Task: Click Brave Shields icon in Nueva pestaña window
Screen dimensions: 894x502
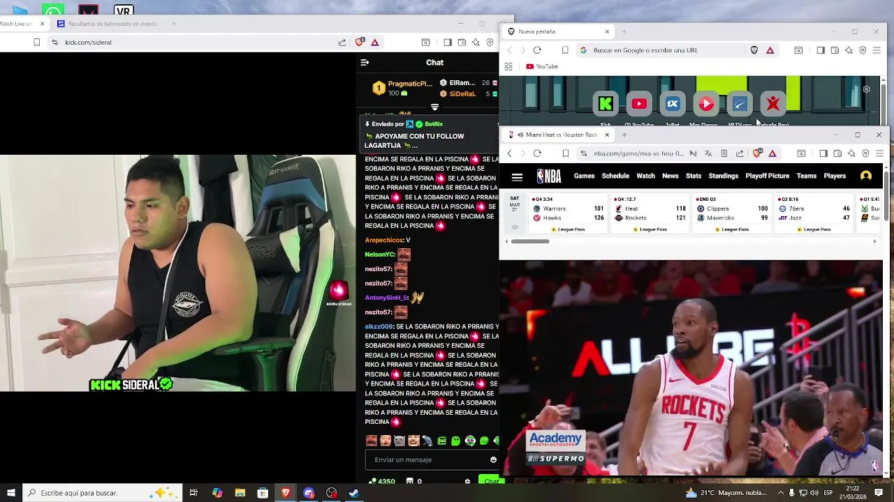Action: click(754, 50)
